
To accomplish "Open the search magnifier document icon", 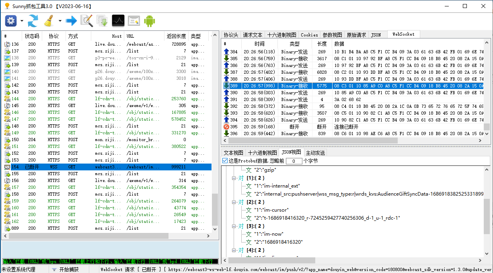I will [87, 21].
